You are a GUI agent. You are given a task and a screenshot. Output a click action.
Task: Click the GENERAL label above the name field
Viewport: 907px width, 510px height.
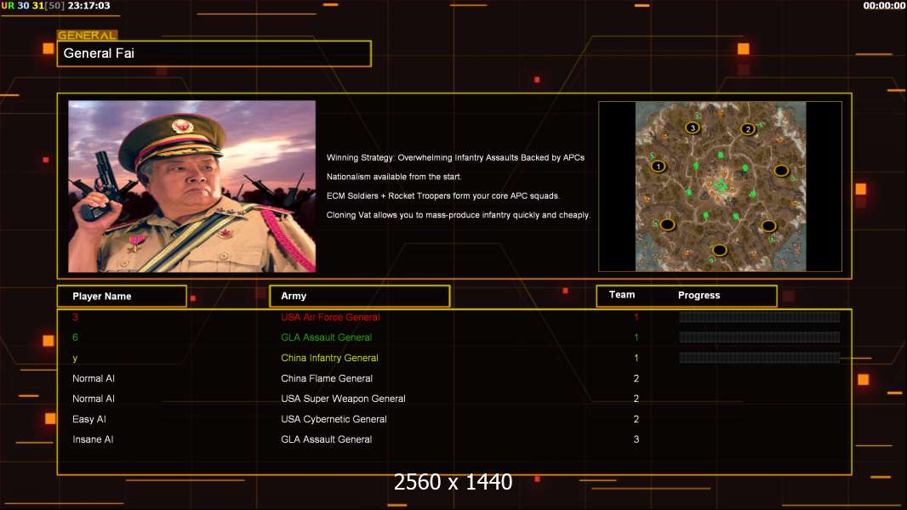pos(88,35)
